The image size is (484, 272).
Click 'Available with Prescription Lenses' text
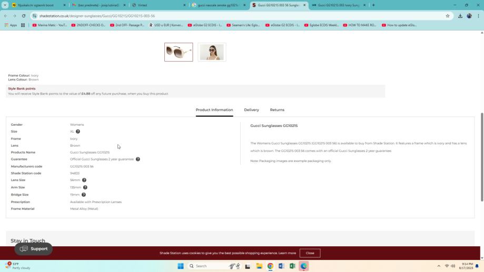pyautogui.click(x=96, y=202)
